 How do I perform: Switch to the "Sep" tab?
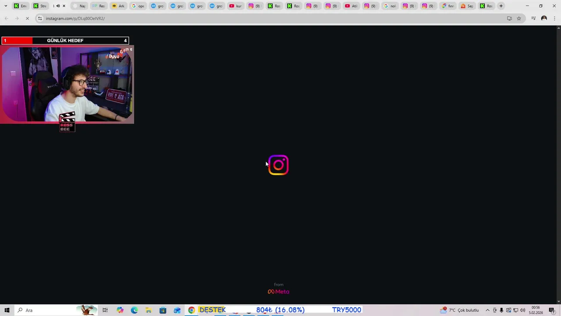(x=467, y=6)
